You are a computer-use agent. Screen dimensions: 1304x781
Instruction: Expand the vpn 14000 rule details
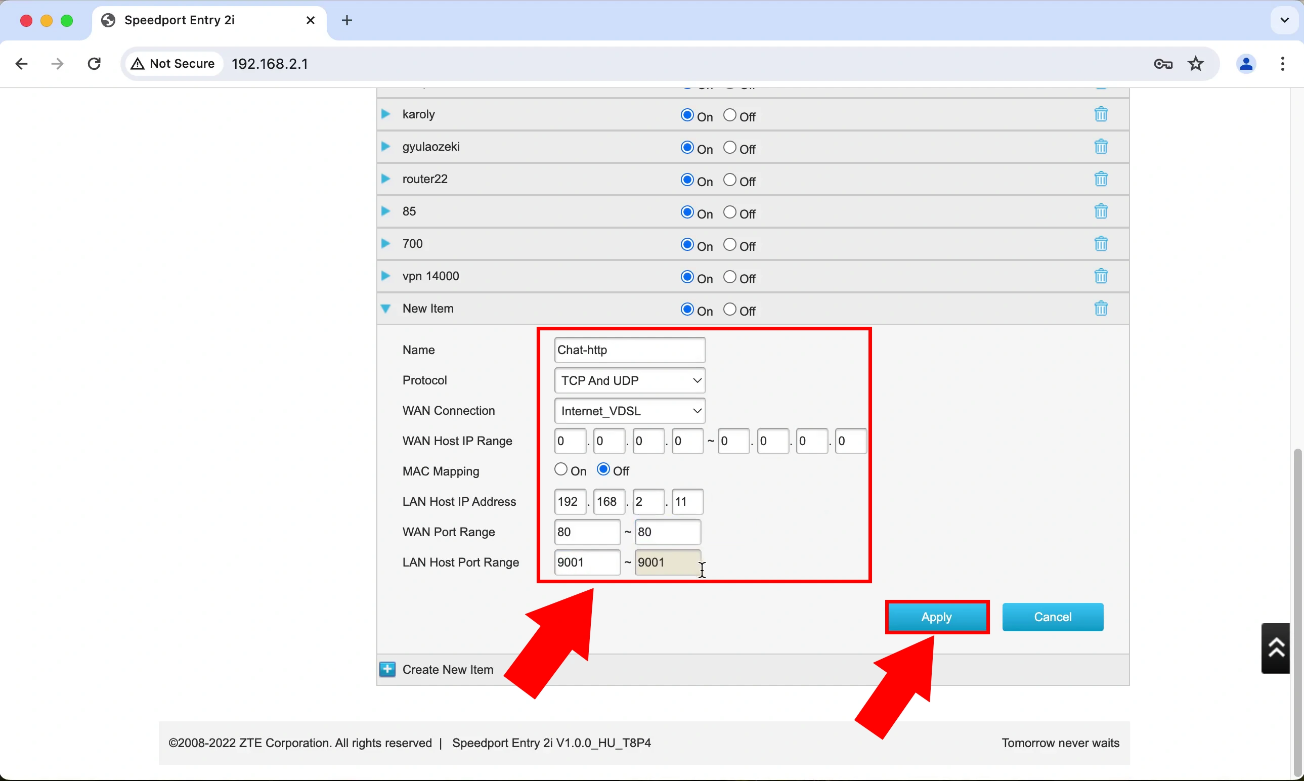tap(386, 276)
